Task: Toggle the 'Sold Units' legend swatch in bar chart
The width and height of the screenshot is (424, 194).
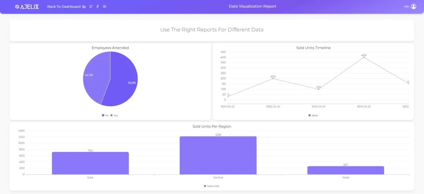Action: (x=205, y=186)
